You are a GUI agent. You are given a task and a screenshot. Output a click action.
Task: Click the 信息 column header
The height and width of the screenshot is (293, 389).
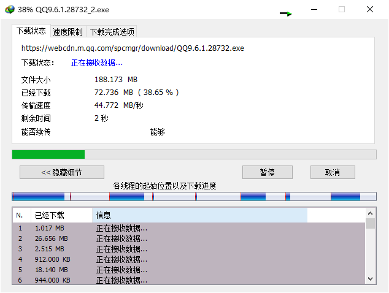199,215
